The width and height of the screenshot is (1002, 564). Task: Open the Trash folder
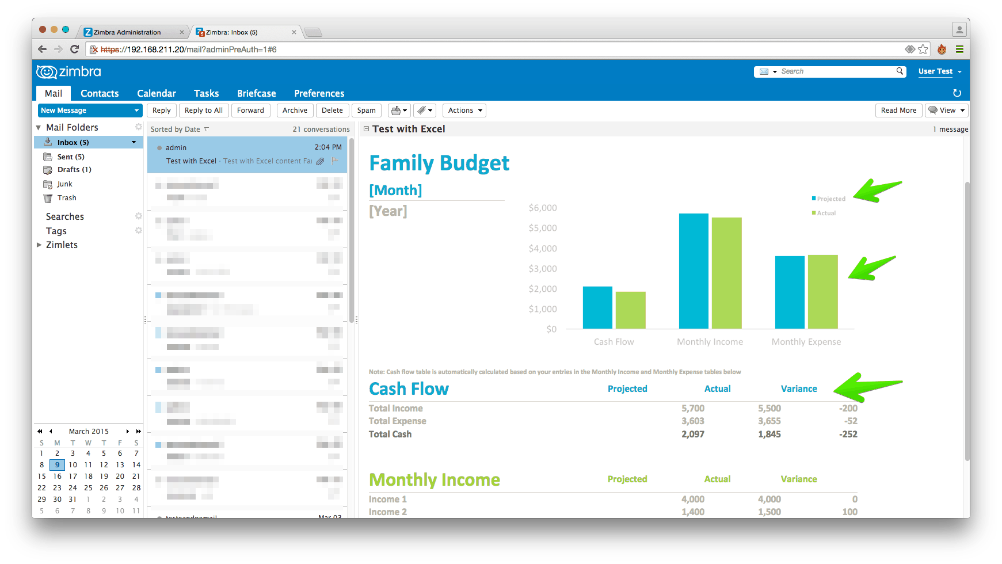66,198
